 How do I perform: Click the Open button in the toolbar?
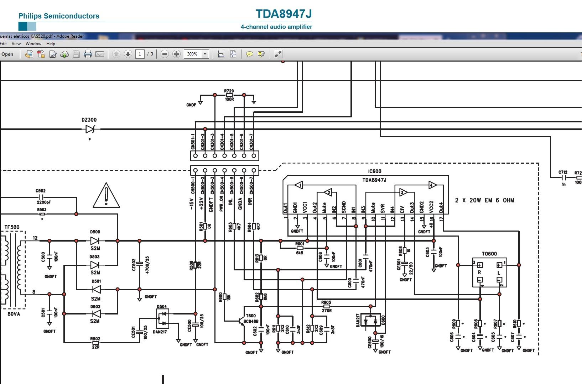pyautogui.click(x=7, y=54)
